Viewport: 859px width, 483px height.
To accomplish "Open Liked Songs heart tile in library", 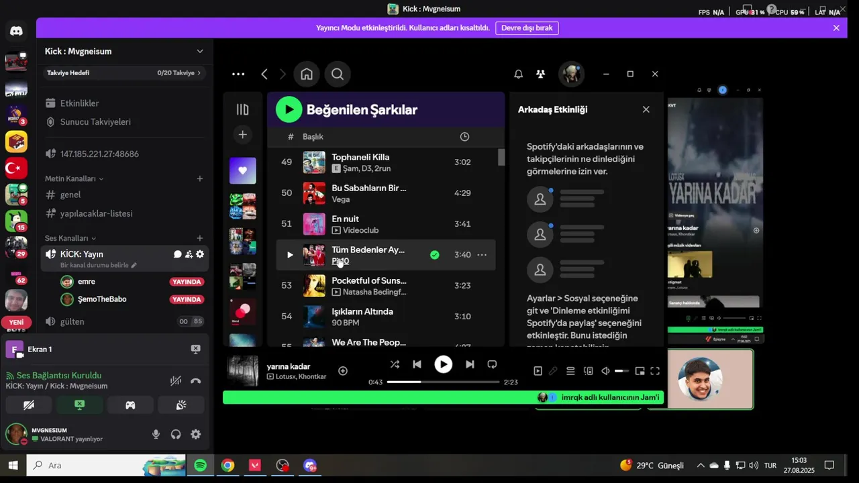I will [x=243, y=170].
